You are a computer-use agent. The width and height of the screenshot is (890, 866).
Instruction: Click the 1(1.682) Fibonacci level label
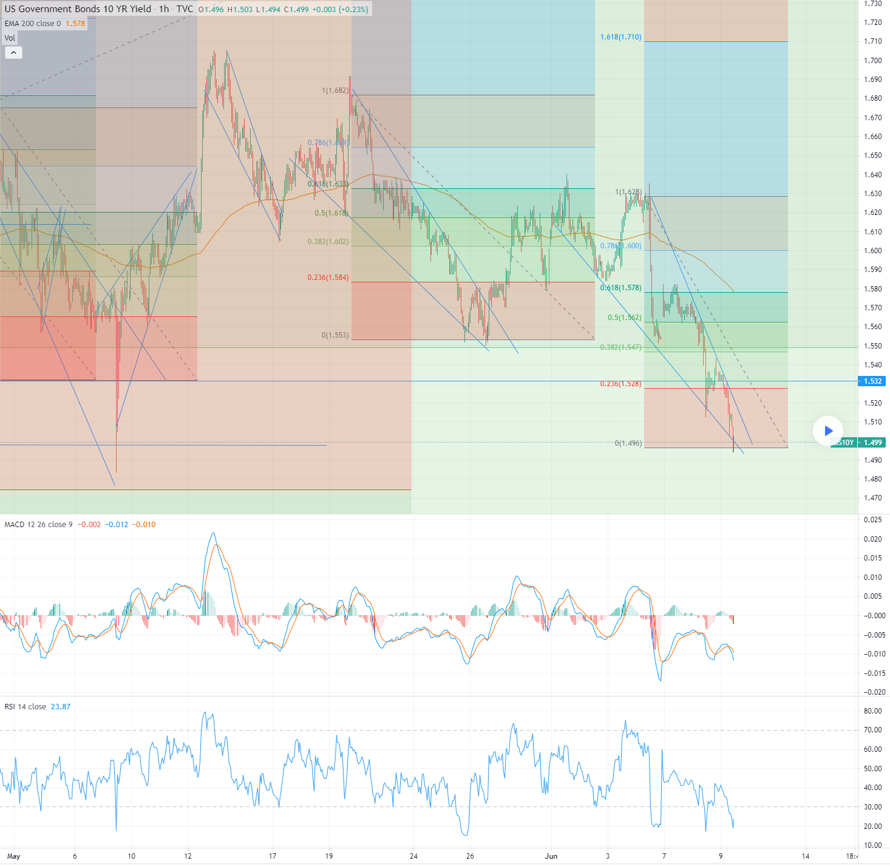[x=335, y=90]
